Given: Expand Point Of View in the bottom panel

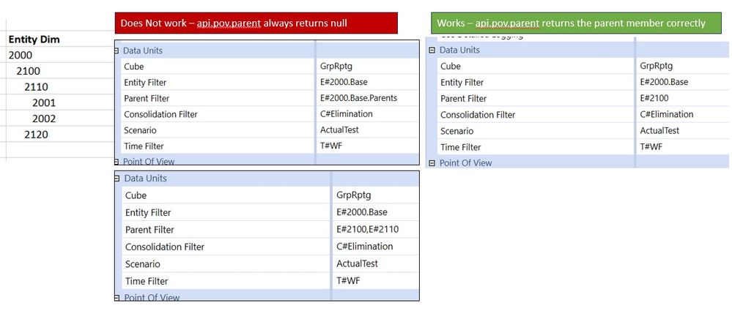Looking at the screenshot, I should coord(117,297).
